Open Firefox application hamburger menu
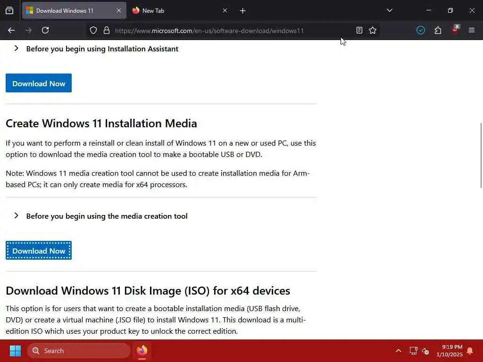This screenshot has height=362, width=483. [x=472, y=31]
